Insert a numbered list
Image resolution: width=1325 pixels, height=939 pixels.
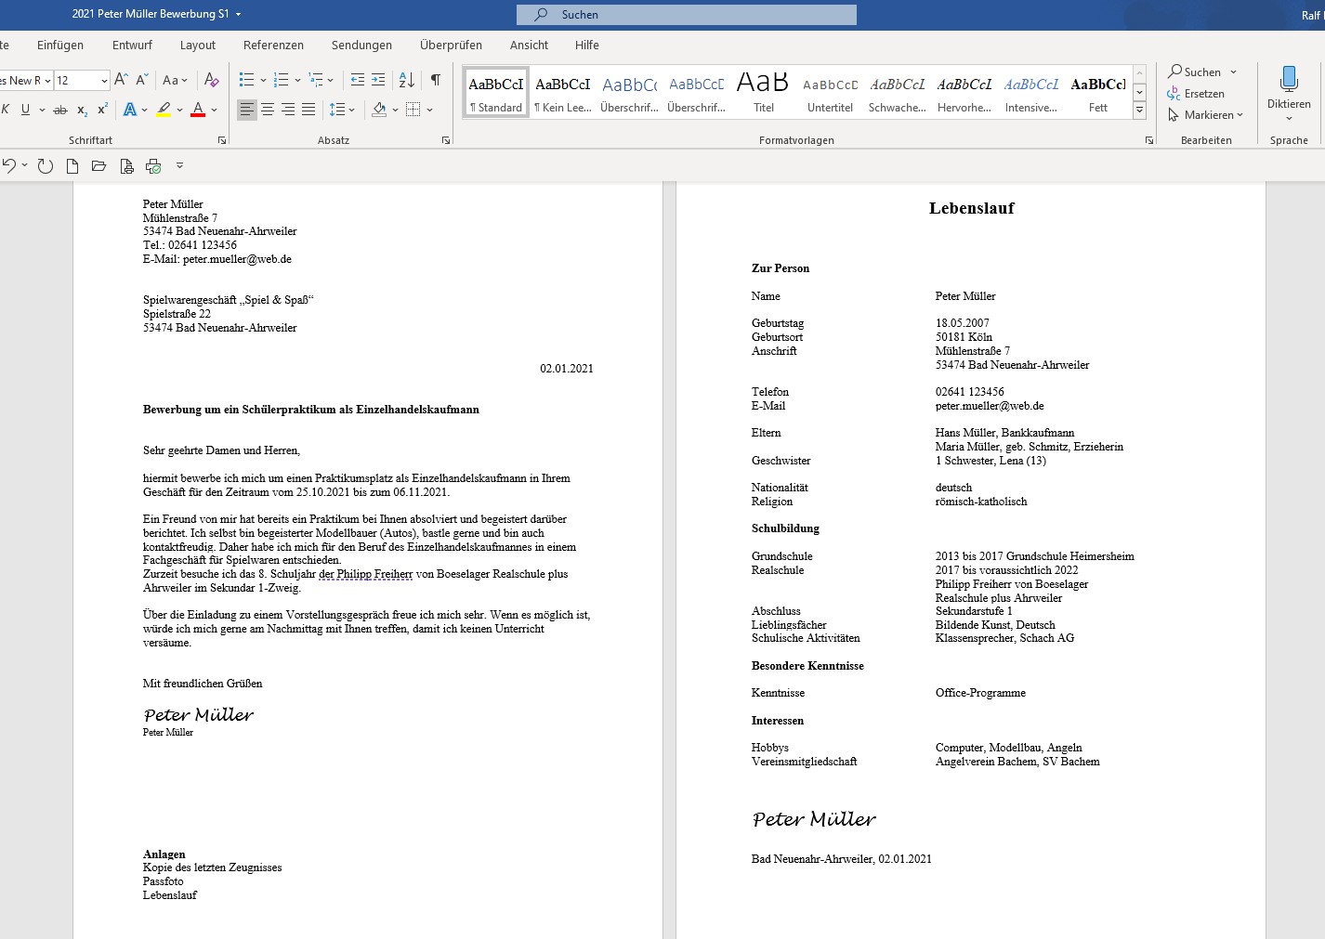[x=282, y=80]
